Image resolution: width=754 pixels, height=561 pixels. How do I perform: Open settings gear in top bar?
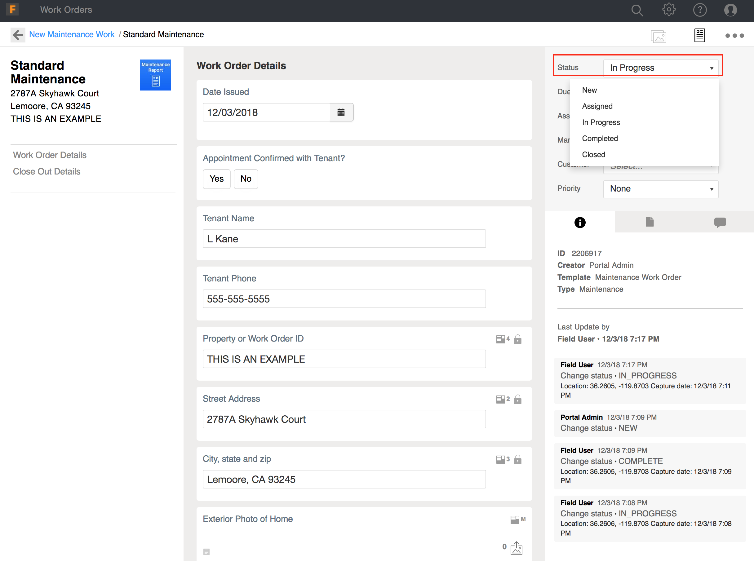(668, 10)
